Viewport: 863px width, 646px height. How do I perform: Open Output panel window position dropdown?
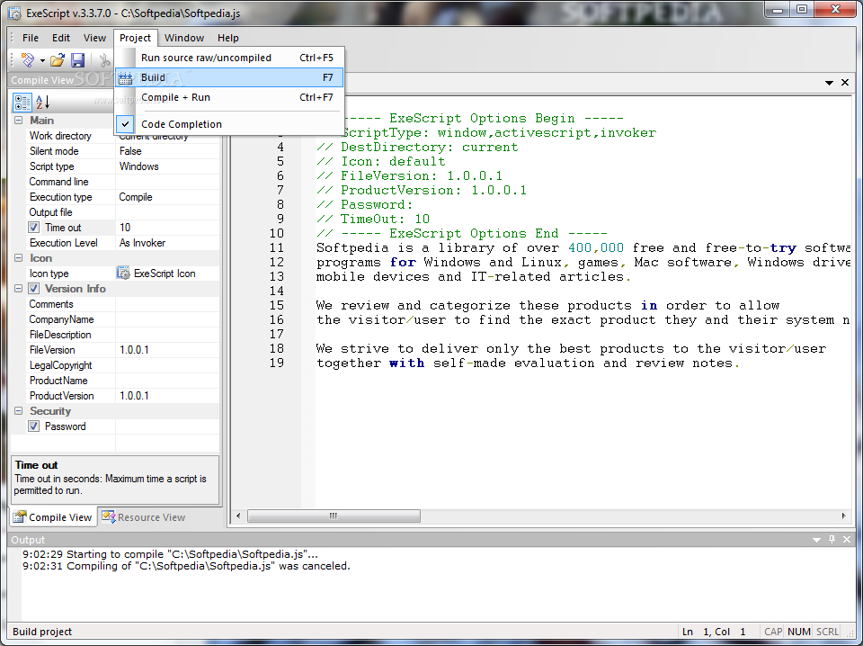(x=816, y=540)
